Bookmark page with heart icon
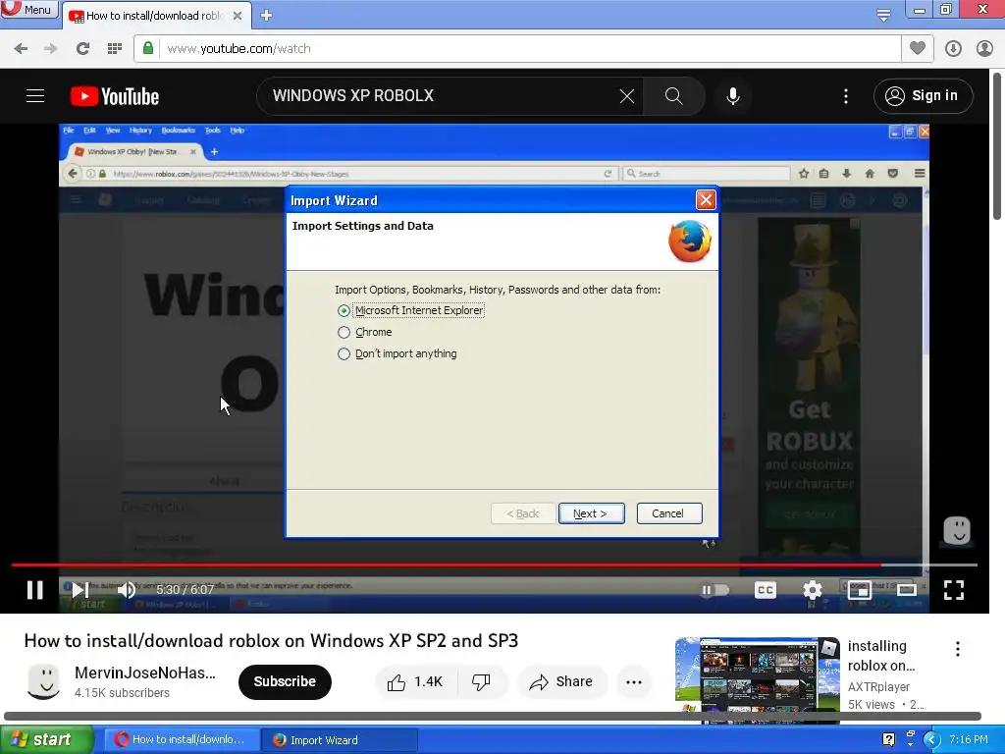The height and width of the screenshot is (754, 1005). point(918,48)
